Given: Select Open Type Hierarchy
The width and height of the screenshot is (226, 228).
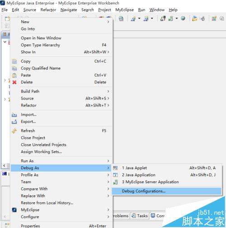Looking at the screenshot, I should click(x=40, y=45).
